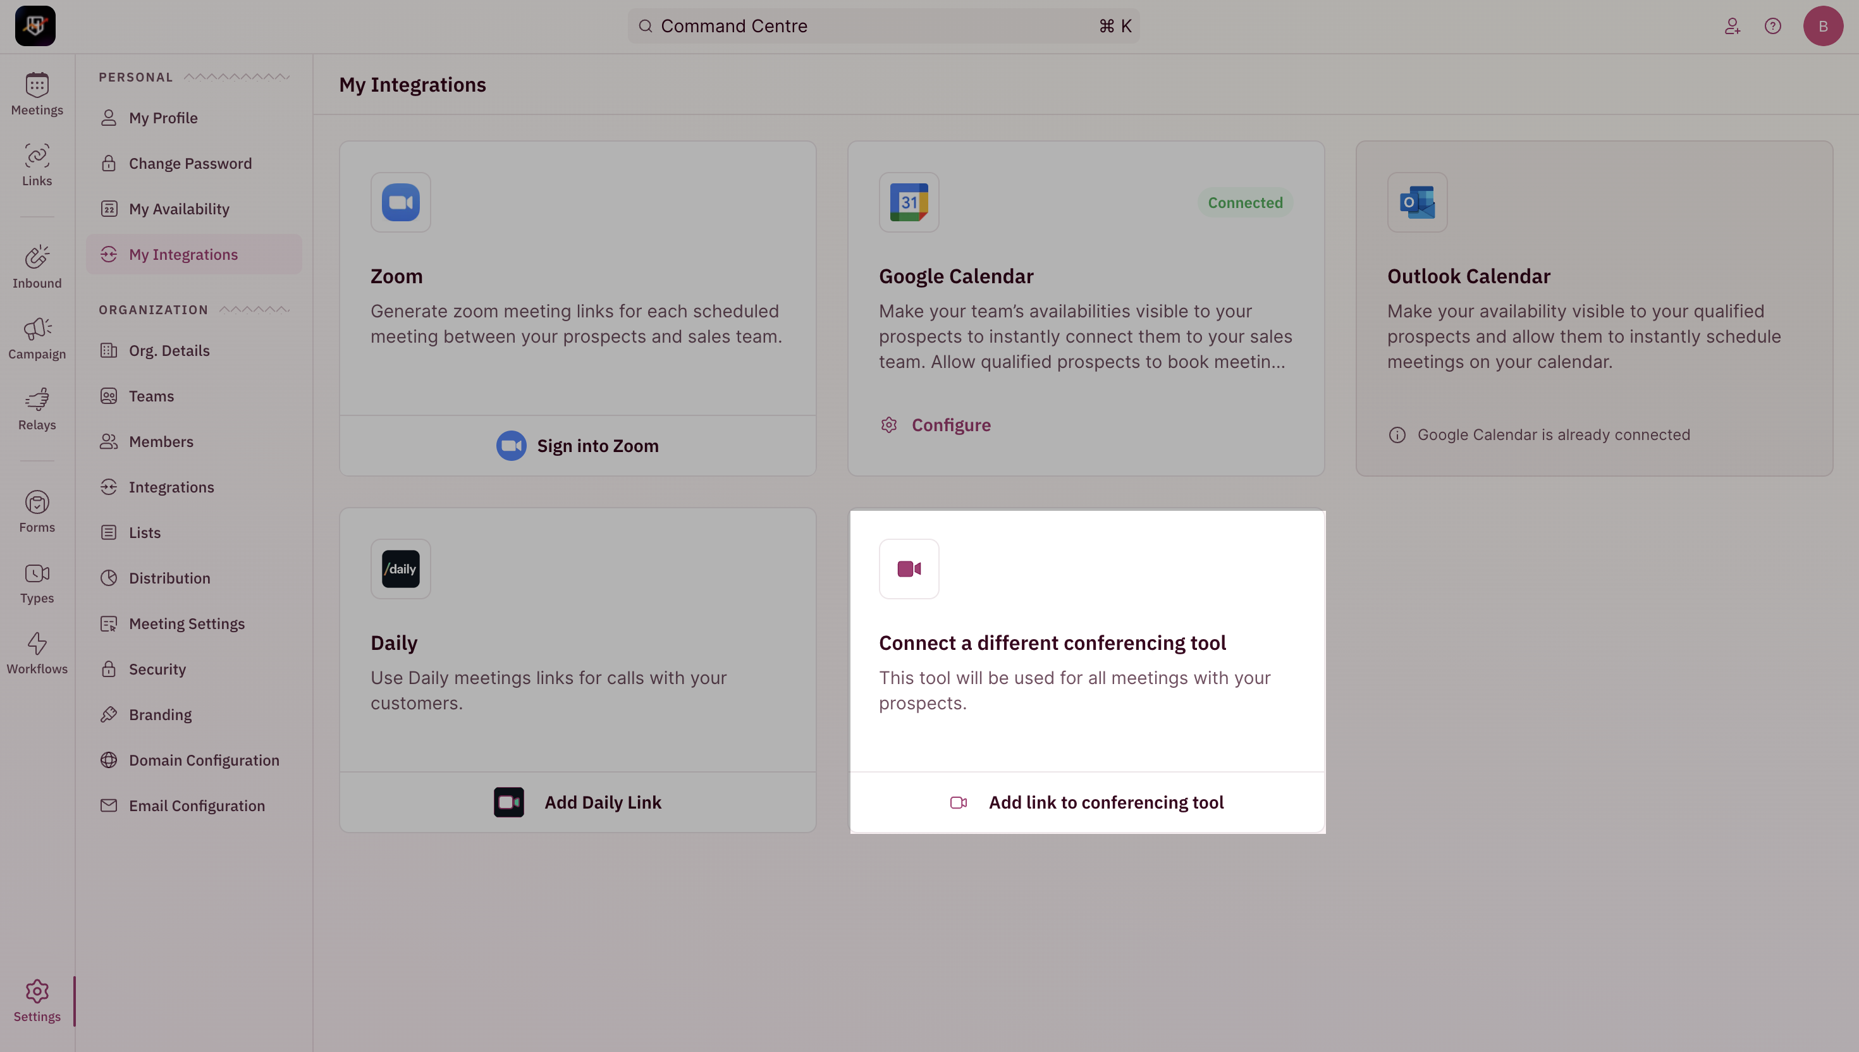Click the Daily card title
Image resolution: width=1859 pixels, height=1052 pixels.
pyautogui.click(x=394, y=643)
